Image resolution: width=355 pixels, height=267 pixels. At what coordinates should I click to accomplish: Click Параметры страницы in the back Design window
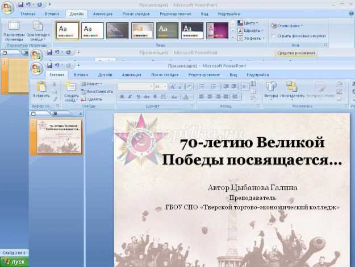point(14,31)
